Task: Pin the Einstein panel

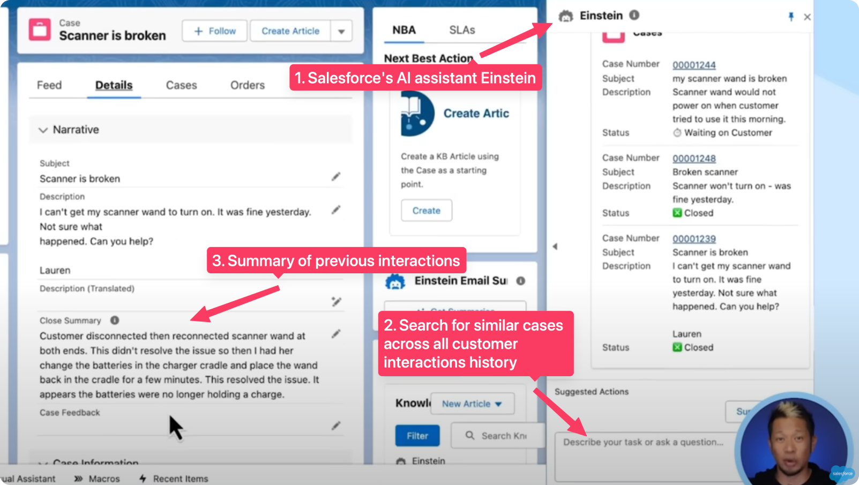Action: click(x=791, y=17)
